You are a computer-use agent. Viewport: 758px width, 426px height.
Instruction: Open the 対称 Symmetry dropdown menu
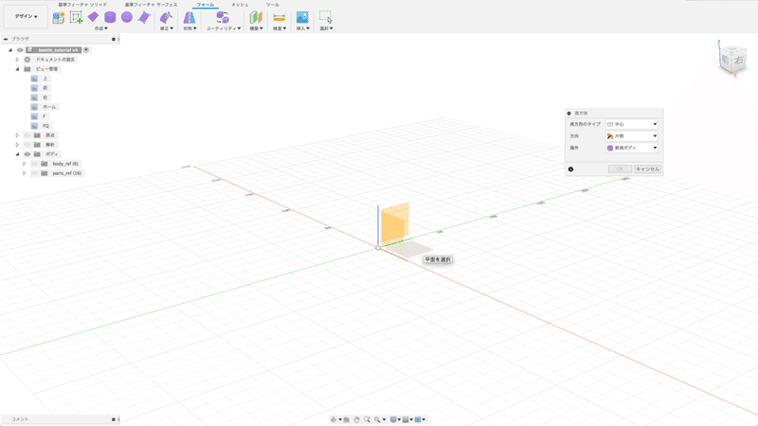click(x=189, y=28)
